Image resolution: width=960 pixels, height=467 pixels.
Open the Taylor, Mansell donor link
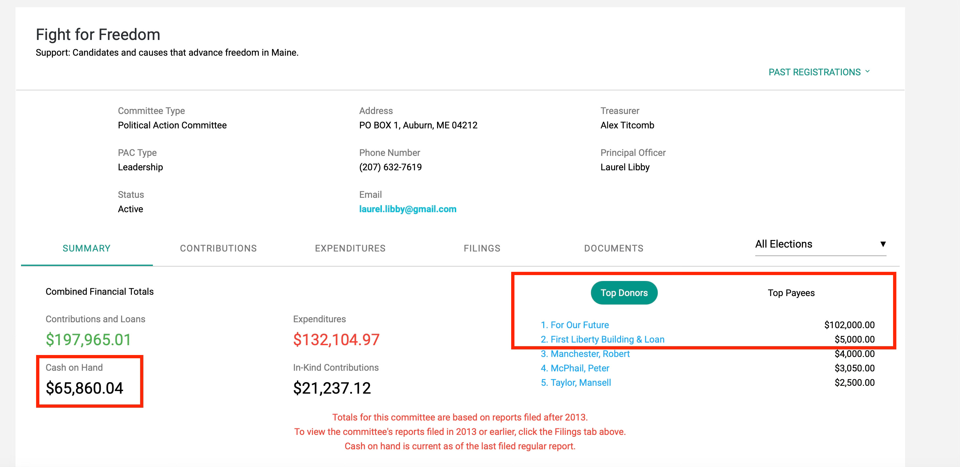[x=580, y=383]
